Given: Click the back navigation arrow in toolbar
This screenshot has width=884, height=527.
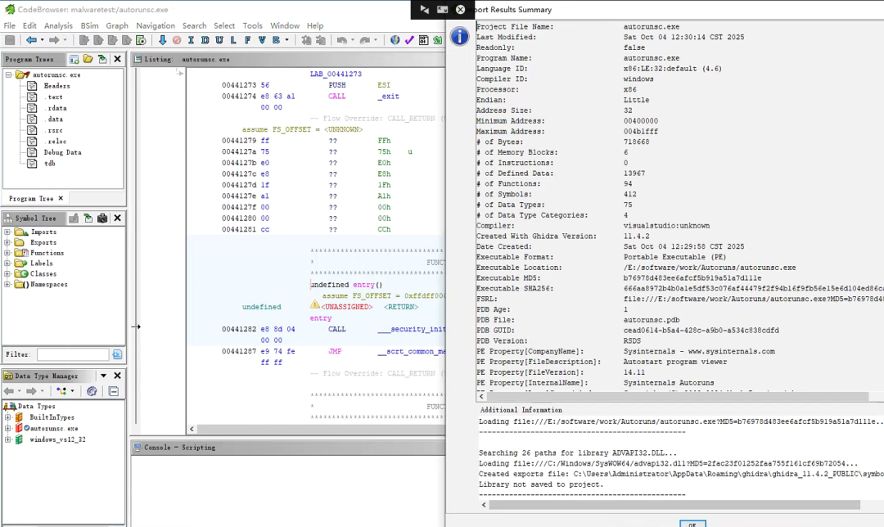Looking at the screenshot, I should (31, 40).
